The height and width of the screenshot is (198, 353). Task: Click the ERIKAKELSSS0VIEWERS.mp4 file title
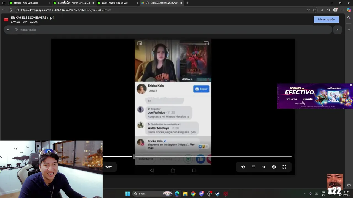click(33, 18)
